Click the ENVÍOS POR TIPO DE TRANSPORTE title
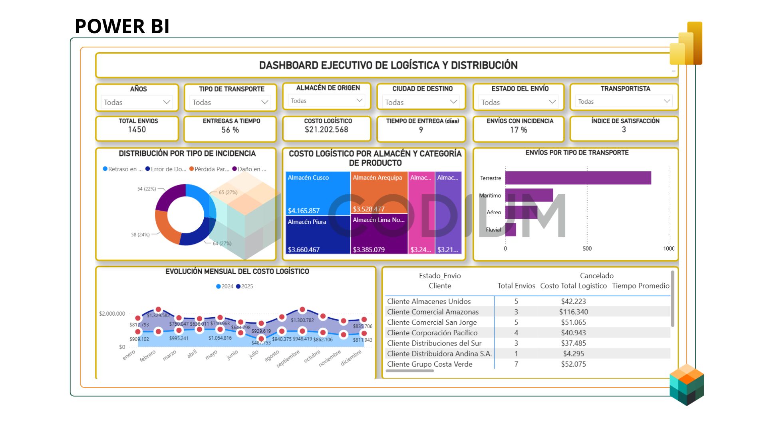The height and width of the screenshot is (431, 767). coord(577,152)
